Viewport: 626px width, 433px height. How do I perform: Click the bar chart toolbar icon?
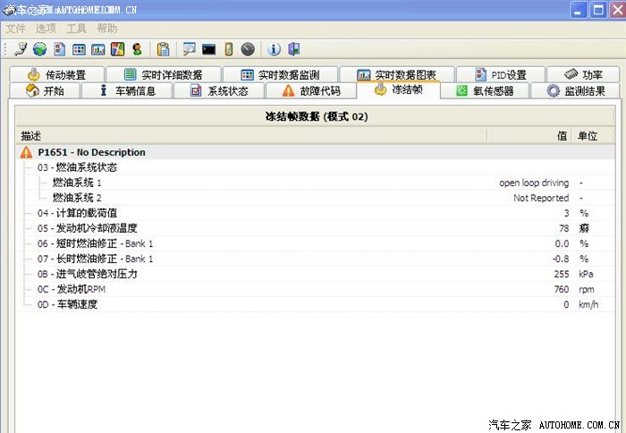[x=98, y=49]
